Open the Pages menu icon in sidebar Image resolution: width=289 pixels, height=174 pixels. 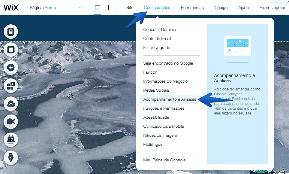click(11, 32)
